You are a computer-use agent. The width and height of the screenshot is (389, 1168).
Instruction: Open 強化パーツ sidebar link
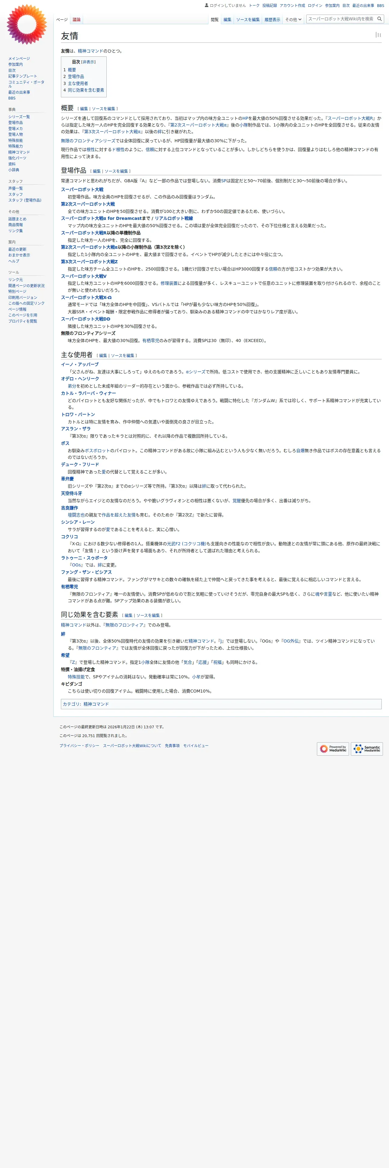click(x=17, y=158)
